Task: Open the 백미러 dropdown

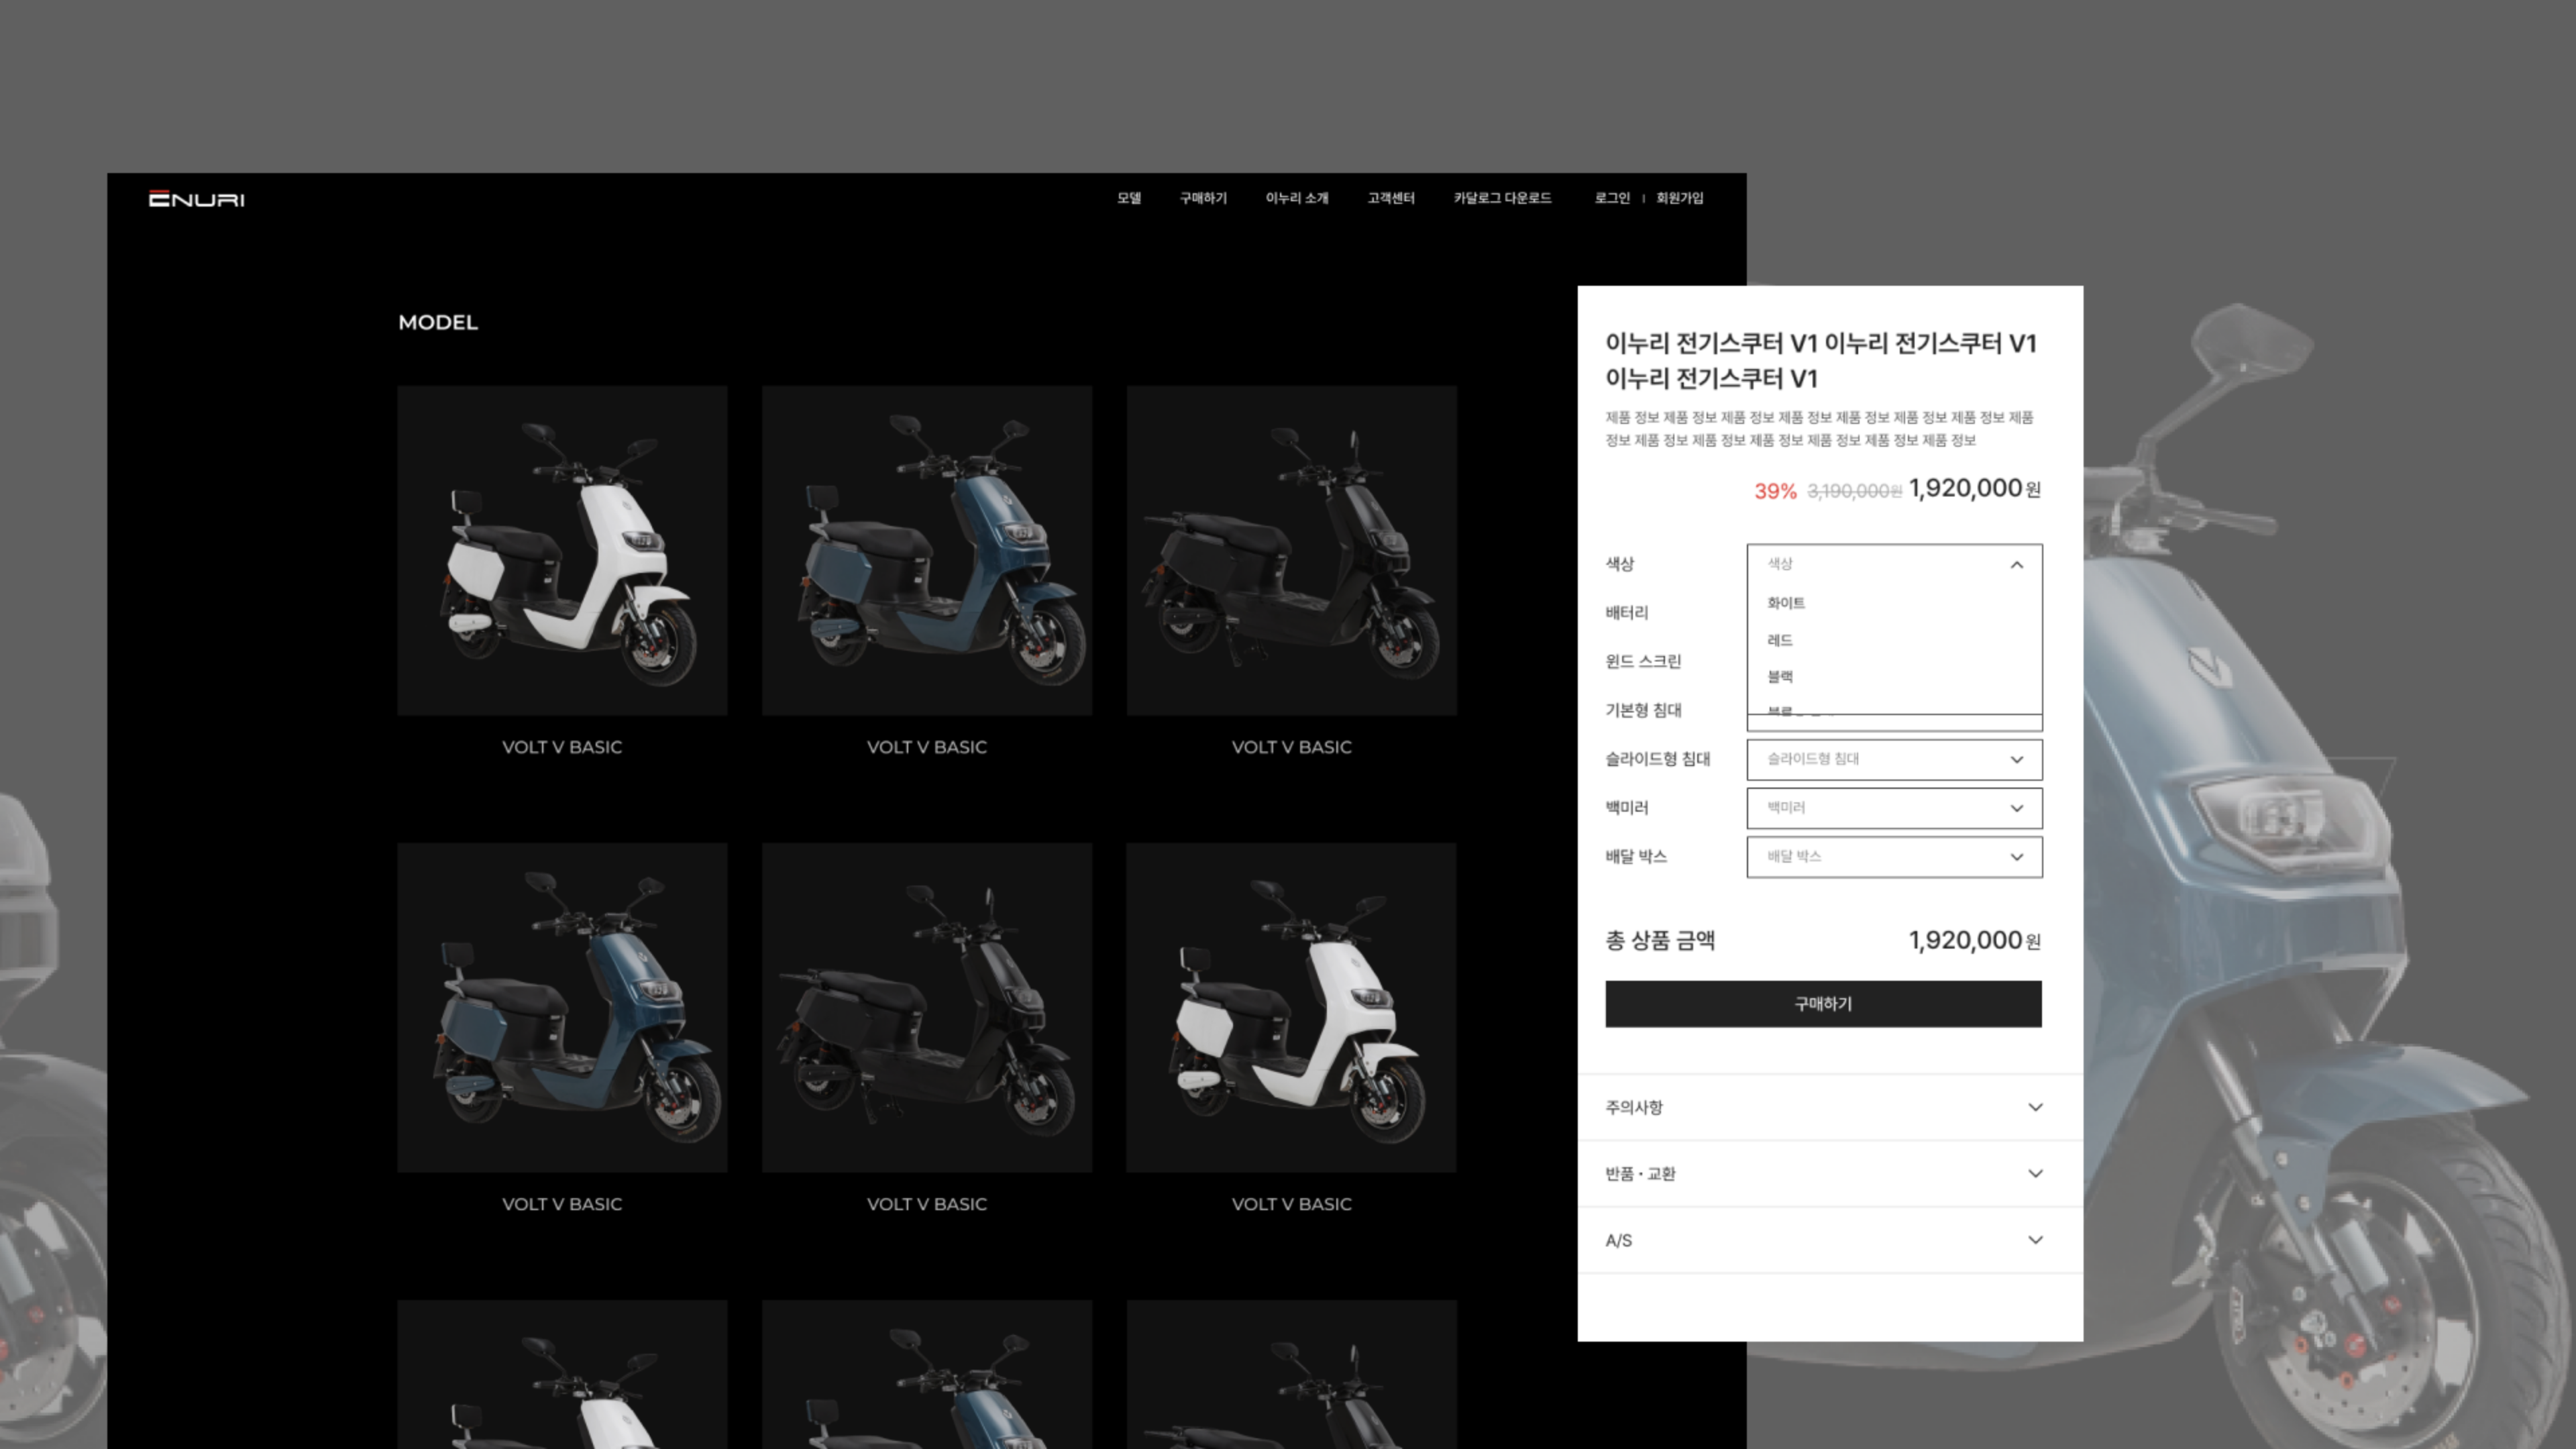Action: 1894,808
